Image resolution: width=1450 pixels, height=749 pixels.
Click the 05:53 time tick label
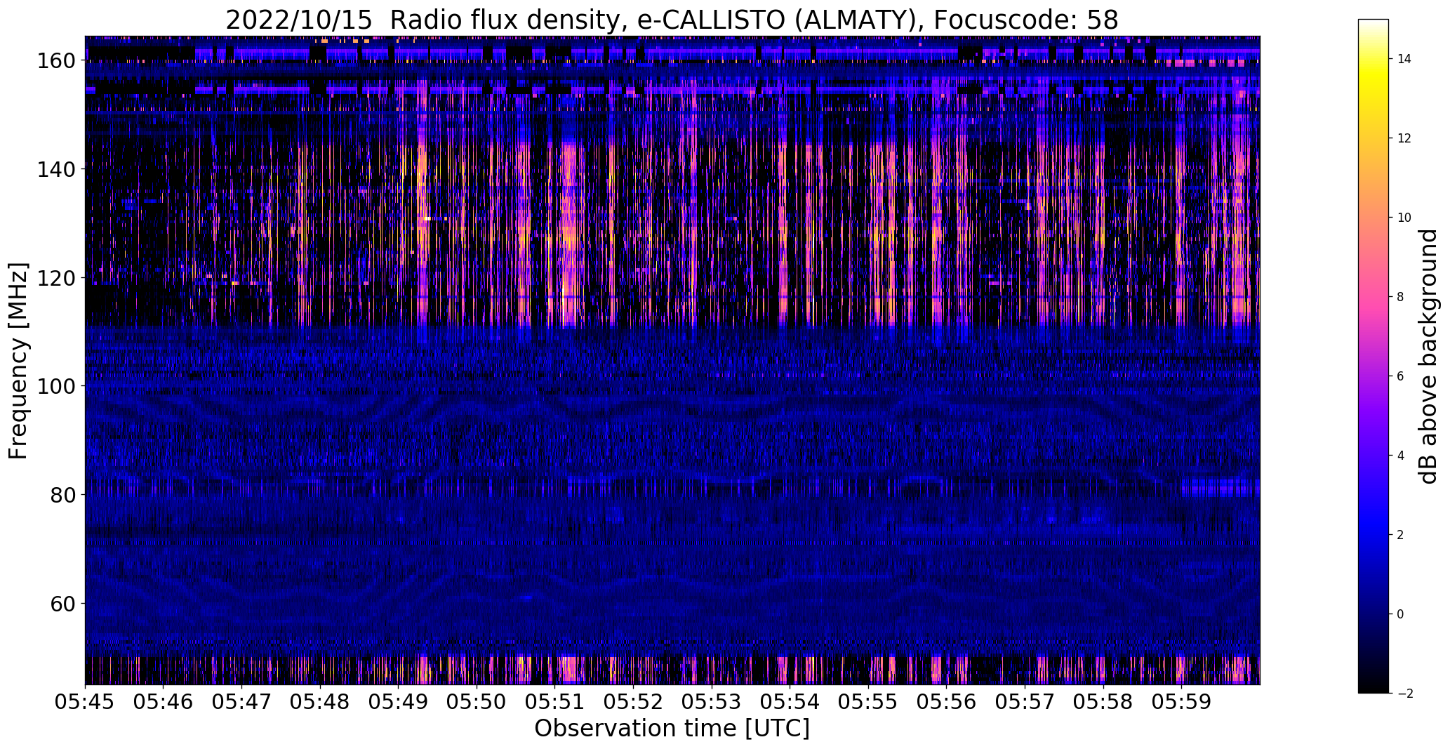point(712,701)
